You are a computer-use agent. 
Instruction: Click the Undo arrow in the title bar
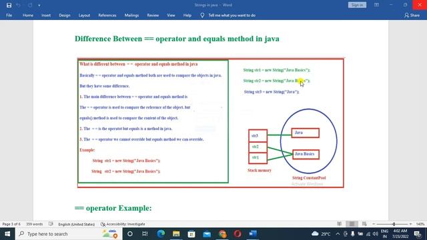(x=18, y=5)
